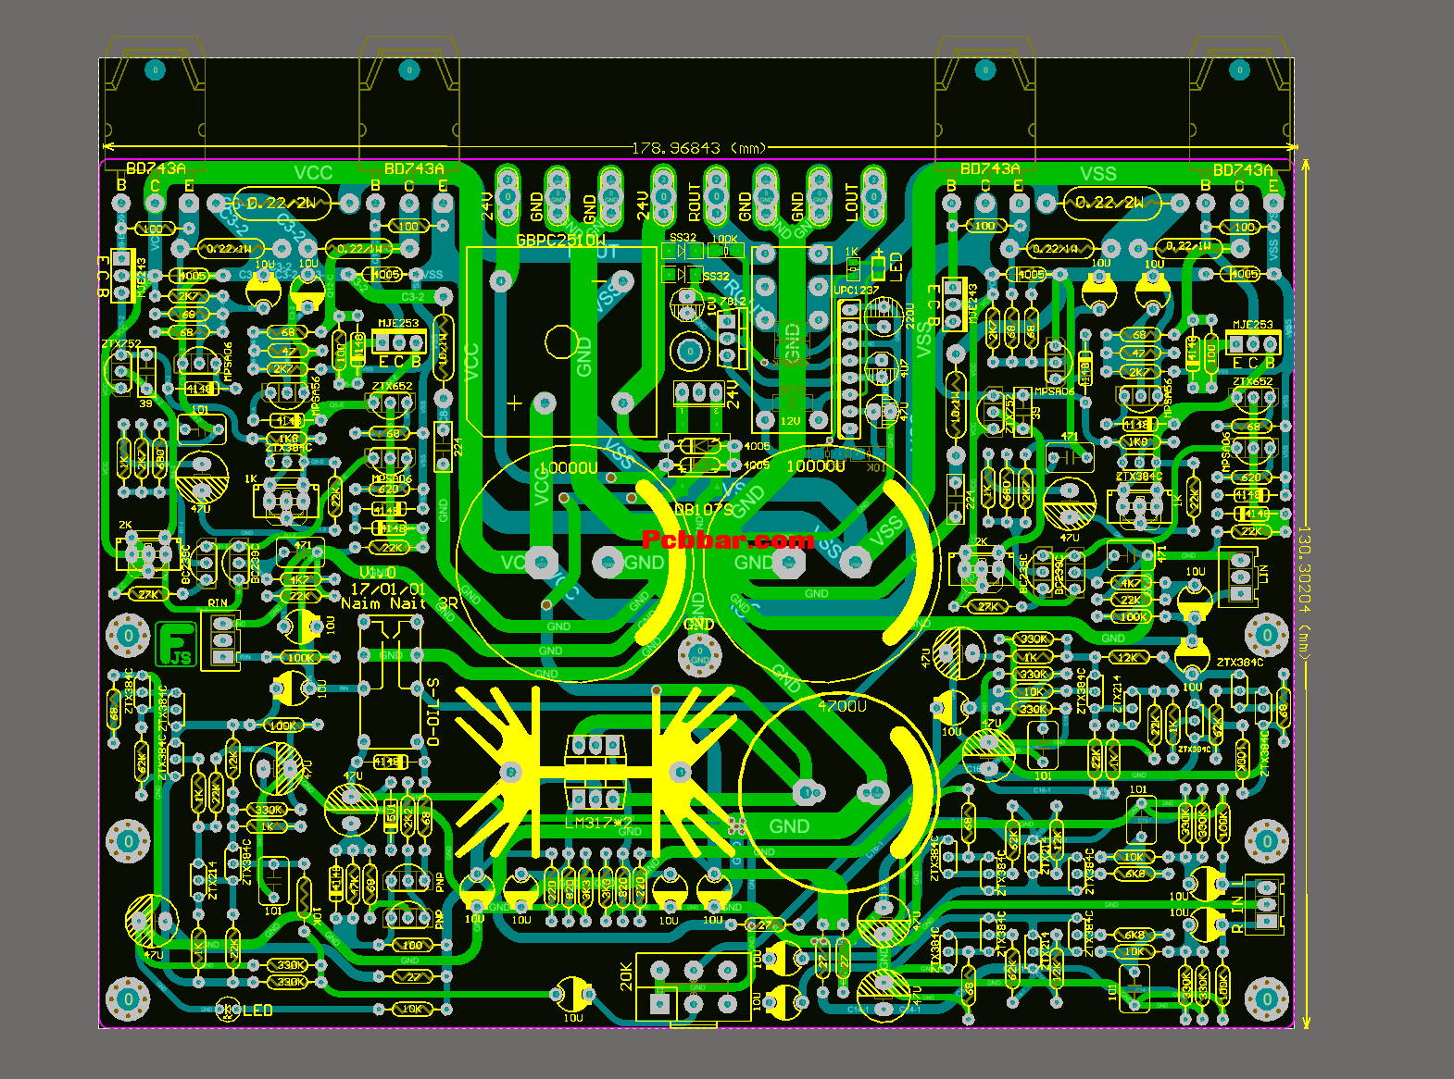1454x1079 pixels.
Task: Click the GBPC2510W bridge rectifier label
Action: tap(560, 240)
